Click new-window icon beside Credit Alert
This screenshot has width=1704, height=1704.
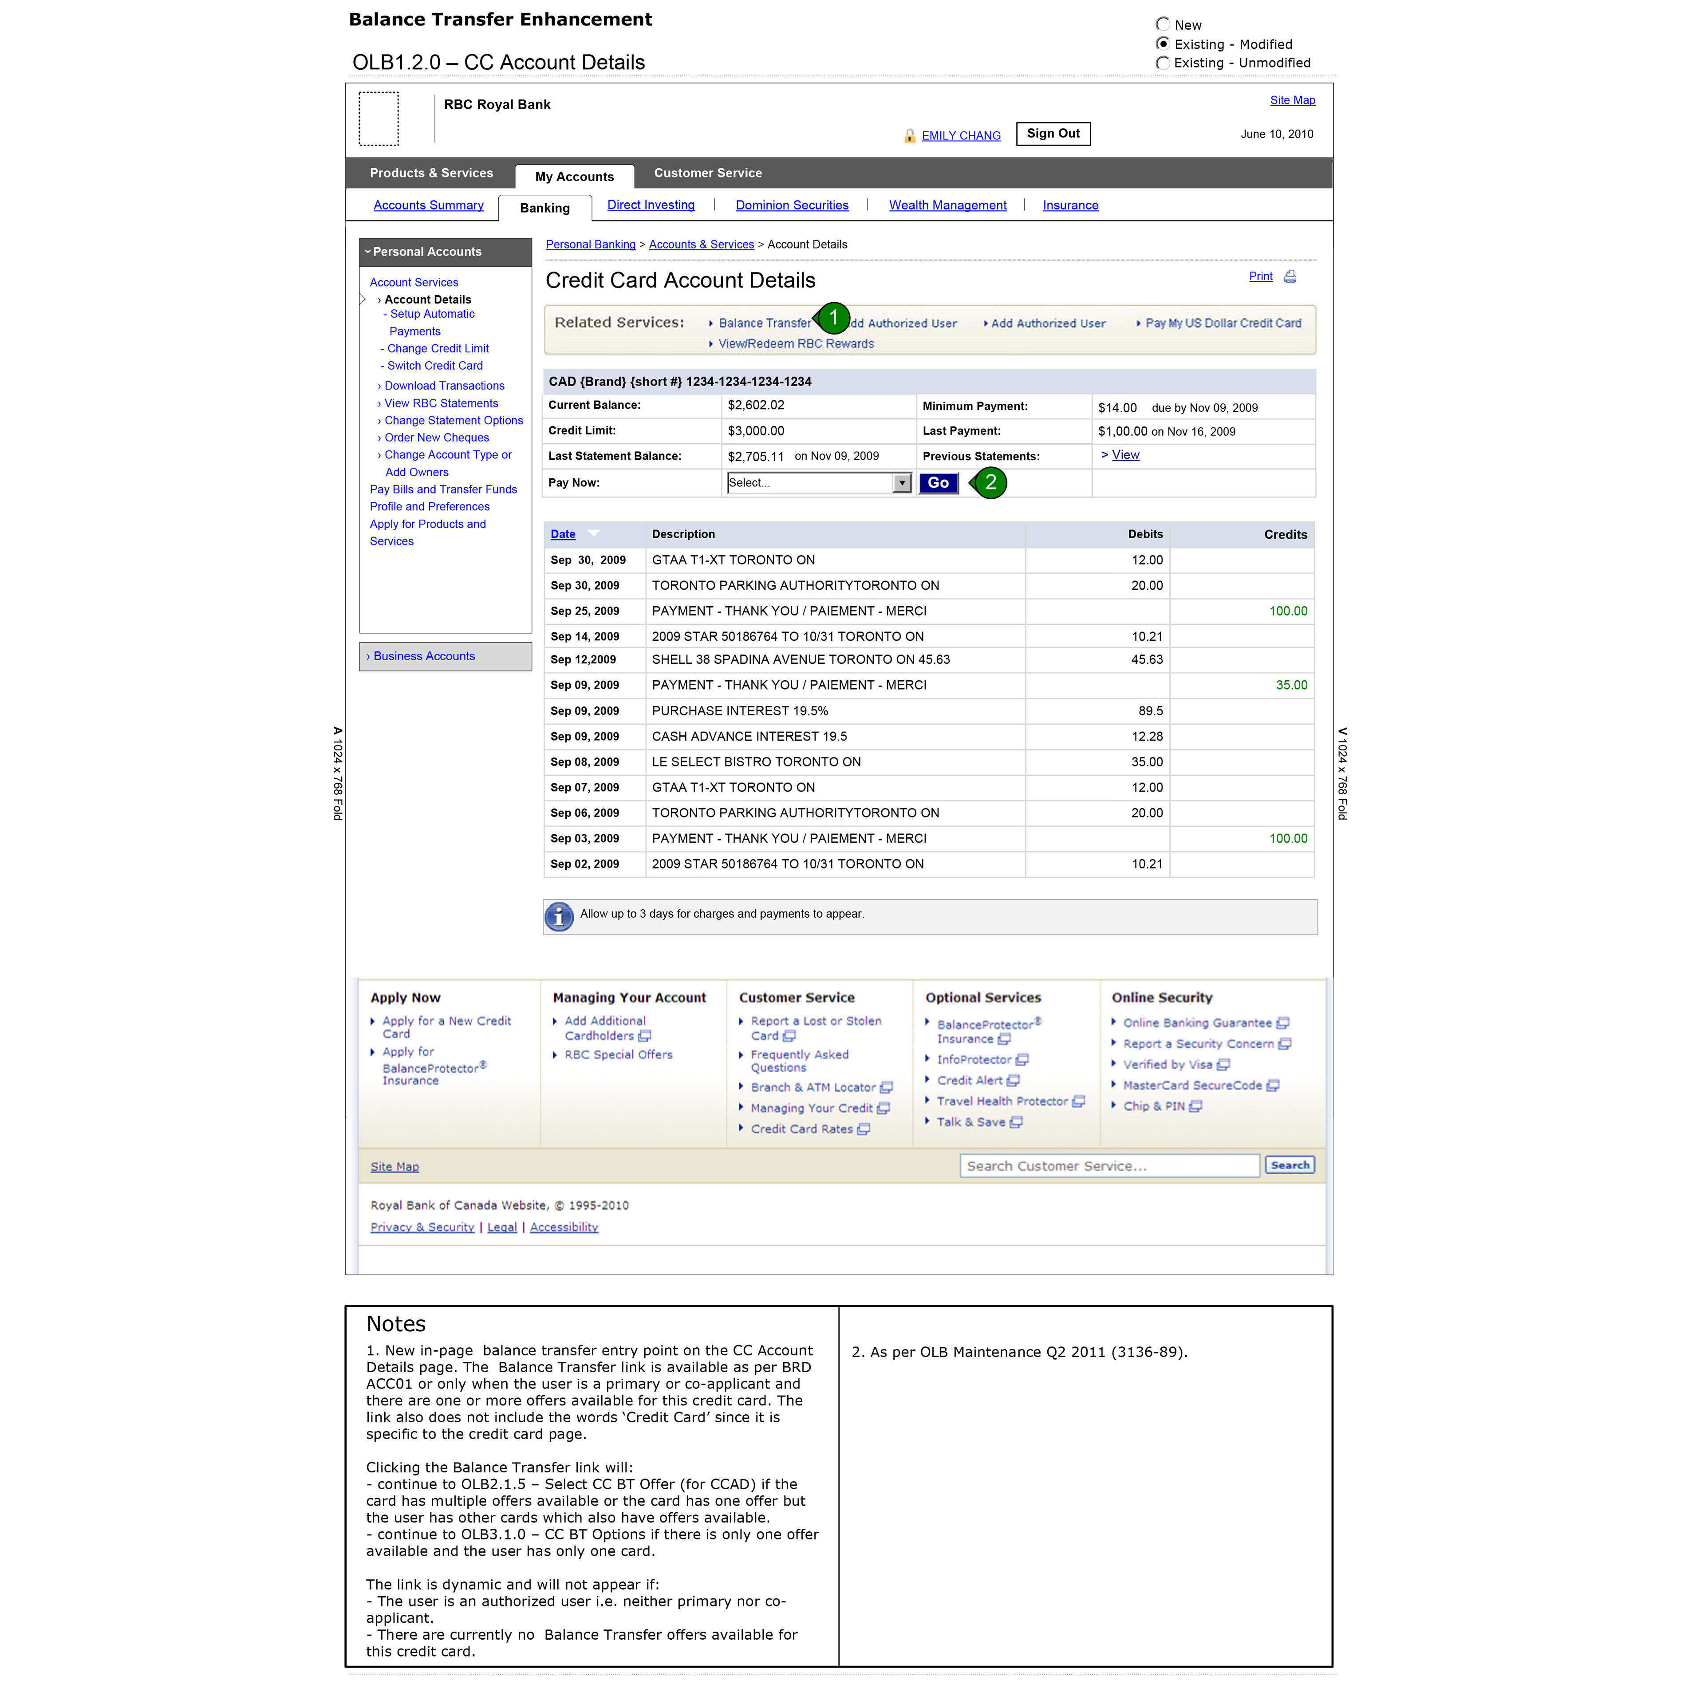[x=1014, y=1081]
